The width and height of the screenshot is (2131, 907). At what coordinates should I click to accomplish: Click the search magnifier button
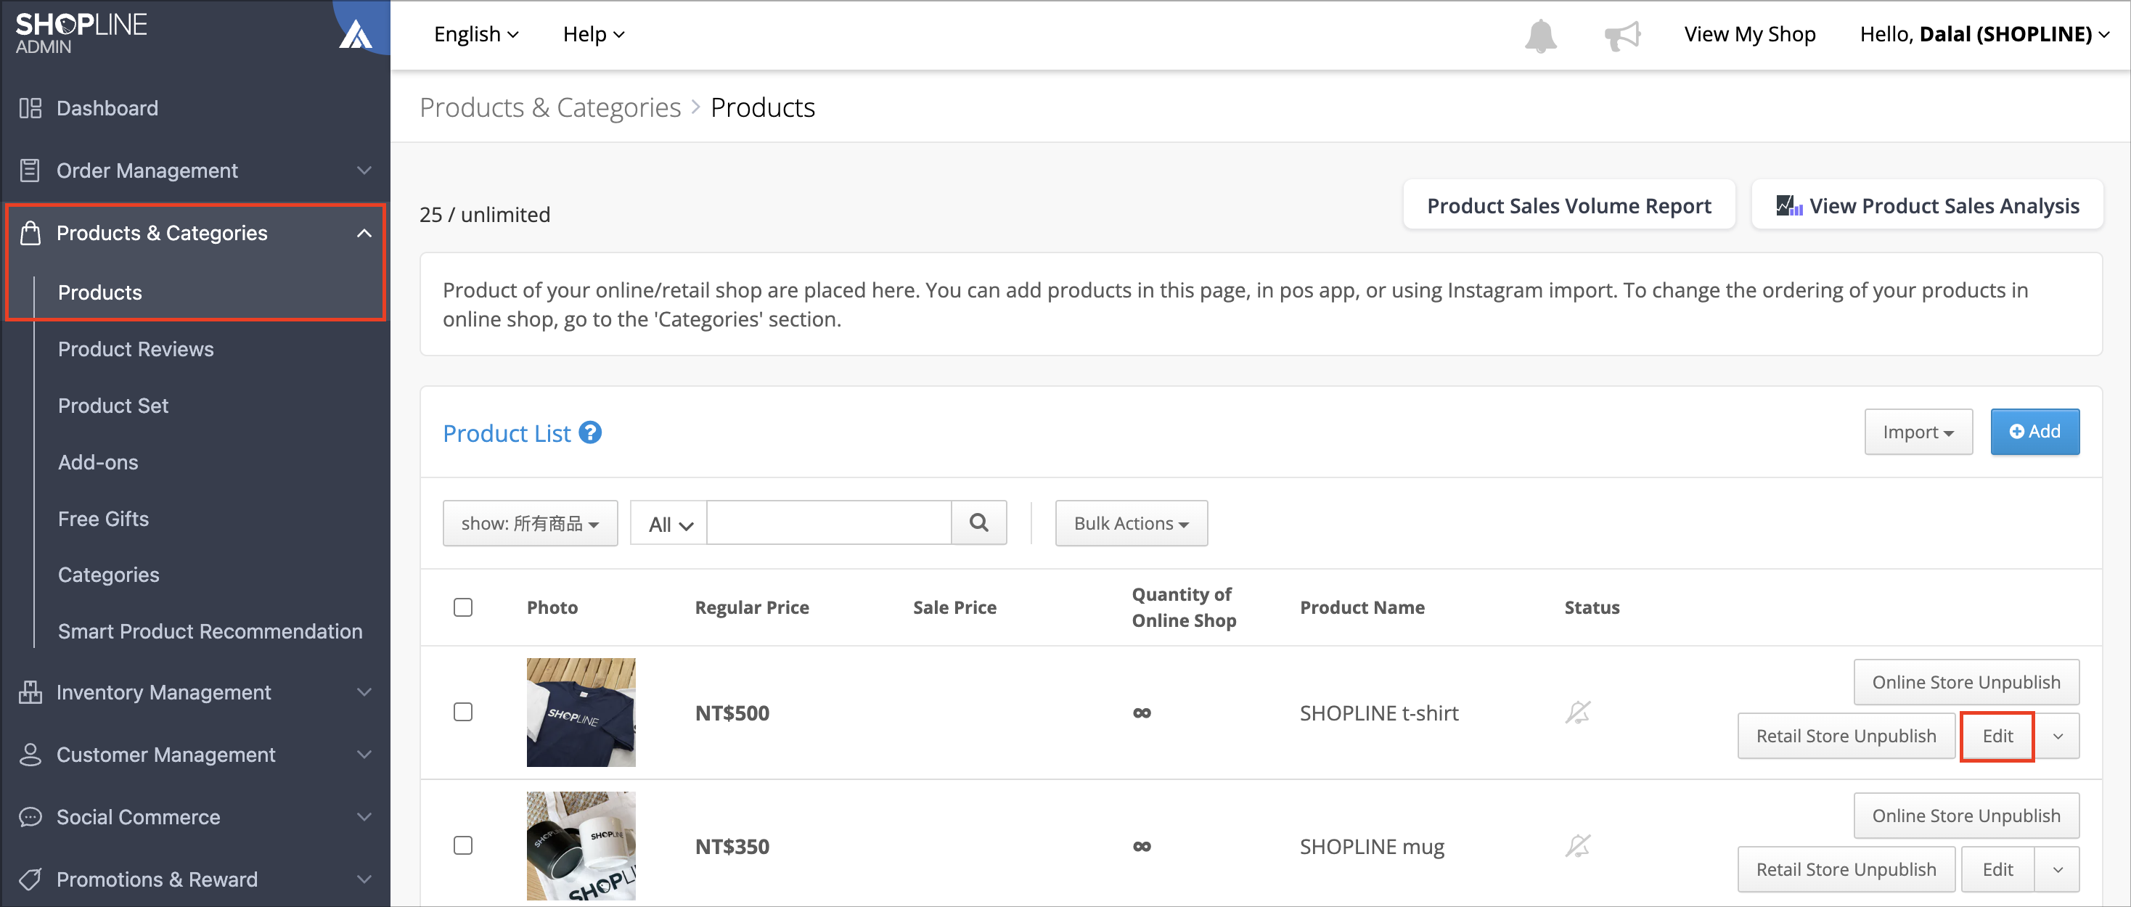click(x=978, y=522)
